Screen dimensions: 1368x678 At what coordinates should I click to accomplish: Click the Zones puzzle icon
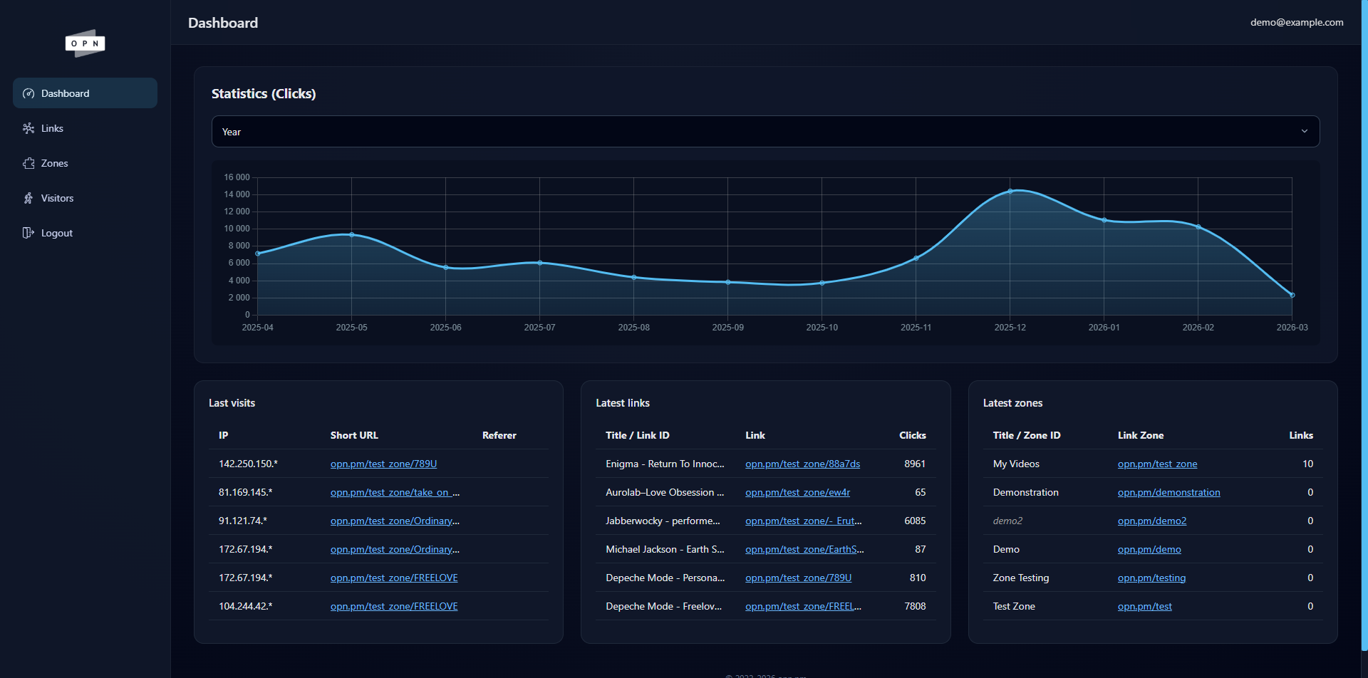(28, 163)
